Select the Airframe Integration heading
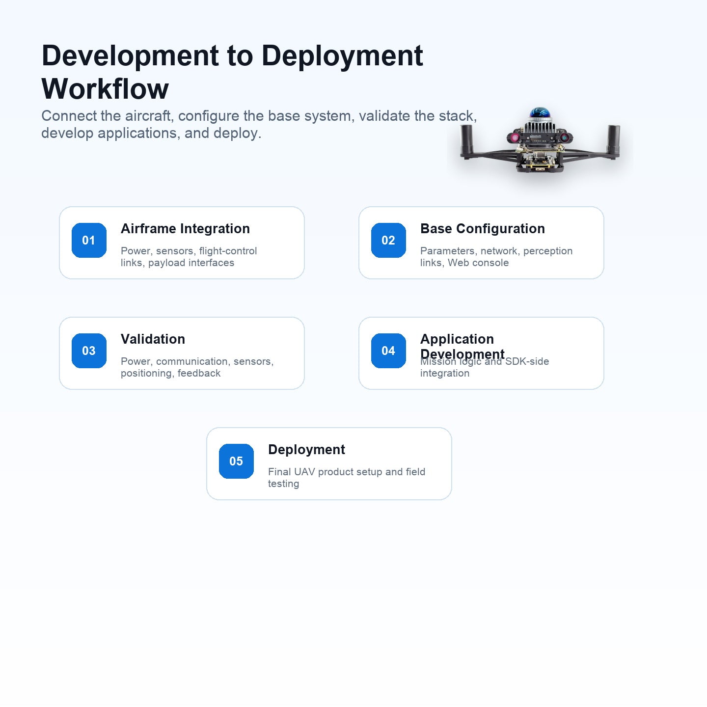 pyautogui.click(x=185, y=229)
